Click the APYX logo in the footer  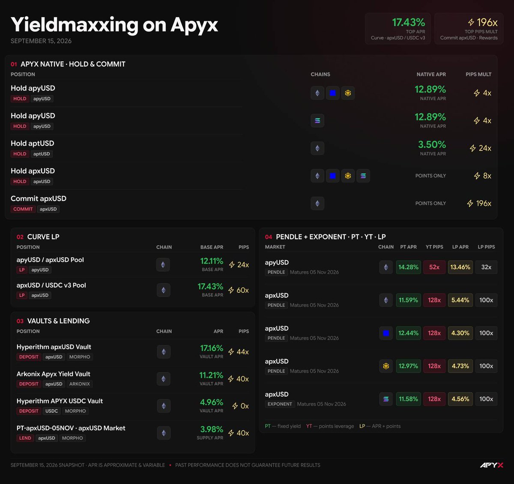[x=491, y=465]
